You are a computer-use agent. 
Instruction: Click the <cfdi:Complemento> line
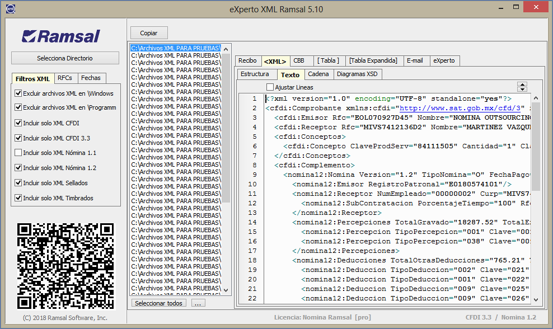[x=315, y=165]
